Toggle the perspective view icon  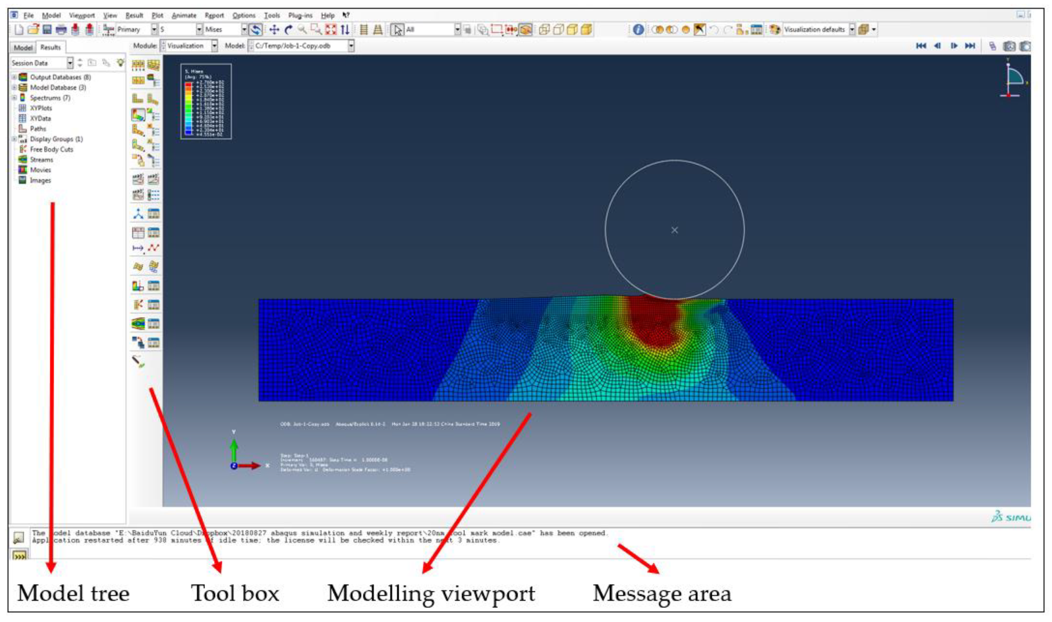(x=377, y=29)
